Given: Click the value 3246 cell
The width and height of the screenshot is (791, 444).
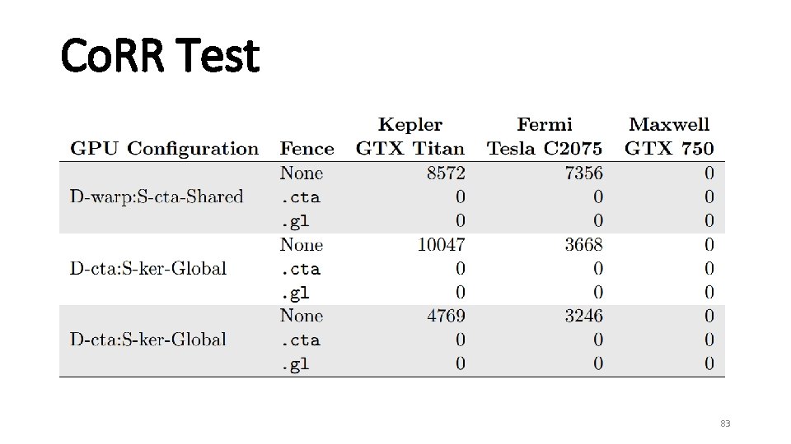Looking at the screenshot, I should pos(583,316).
